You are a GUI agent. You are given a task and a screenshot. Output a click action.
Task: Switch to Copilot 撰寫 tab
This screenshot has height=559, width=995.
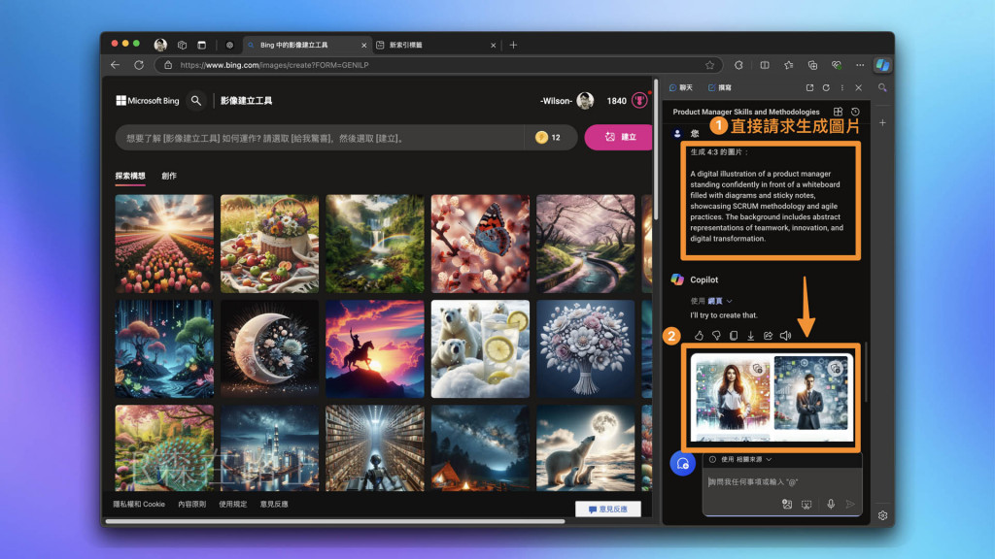(720, 87)
